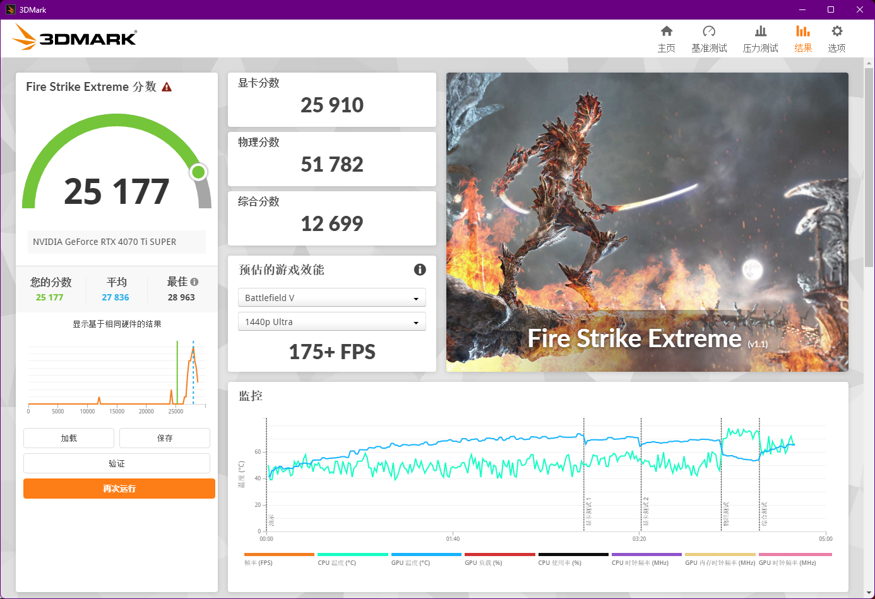Open the 1440p Ultra resolution dropdown
875x599 pixels.
pyautogui.click(x=331, y=322)
